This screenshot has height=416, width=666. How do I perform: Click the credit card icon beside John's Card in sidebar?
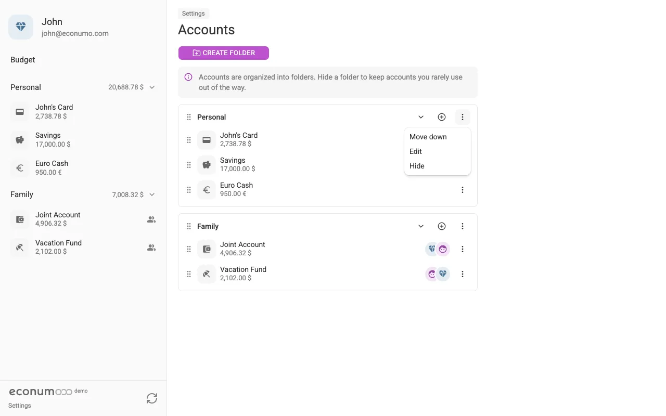[20, 112]
